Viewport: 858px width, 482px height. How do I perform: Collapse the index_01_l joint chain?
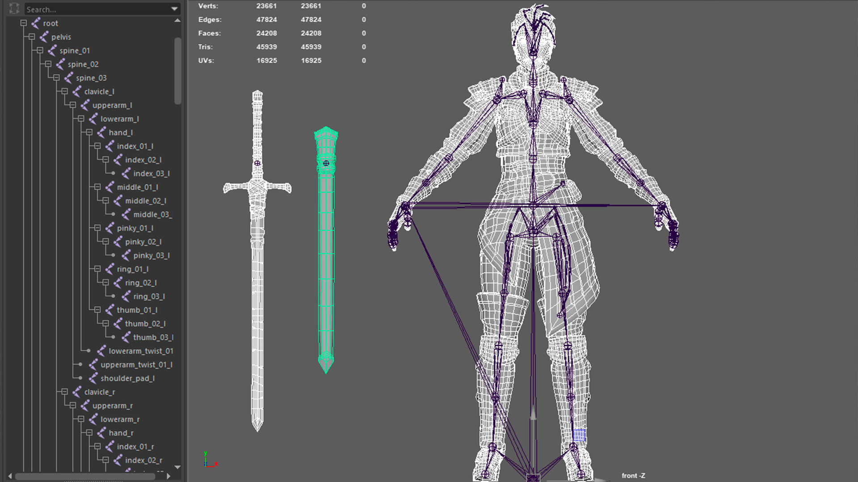(x=97, y=146)
